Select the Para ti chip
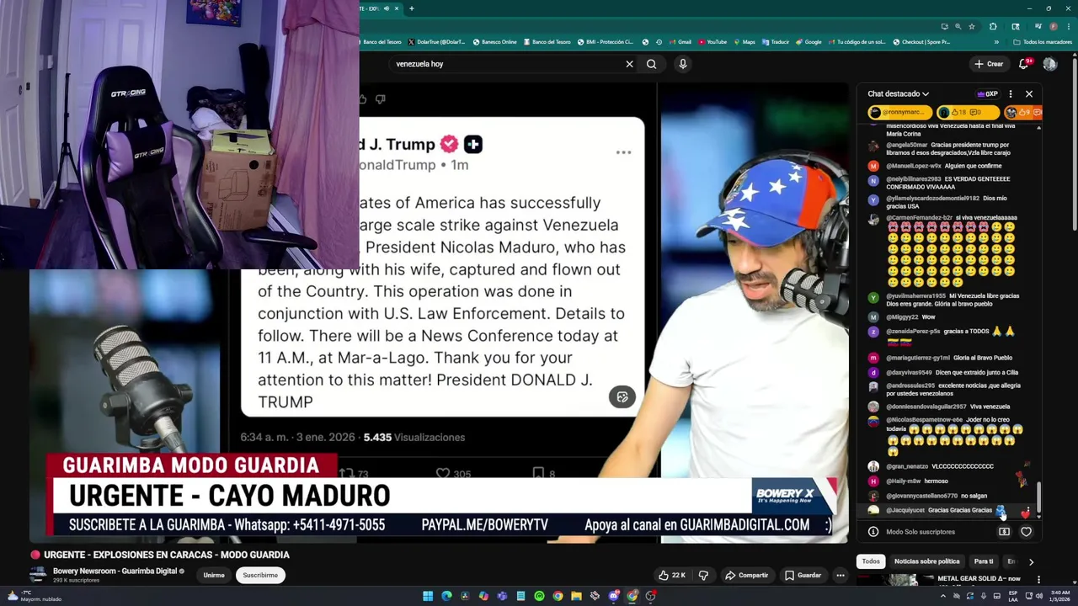Screen dimensions: 1078x606 tap(984, 561)
